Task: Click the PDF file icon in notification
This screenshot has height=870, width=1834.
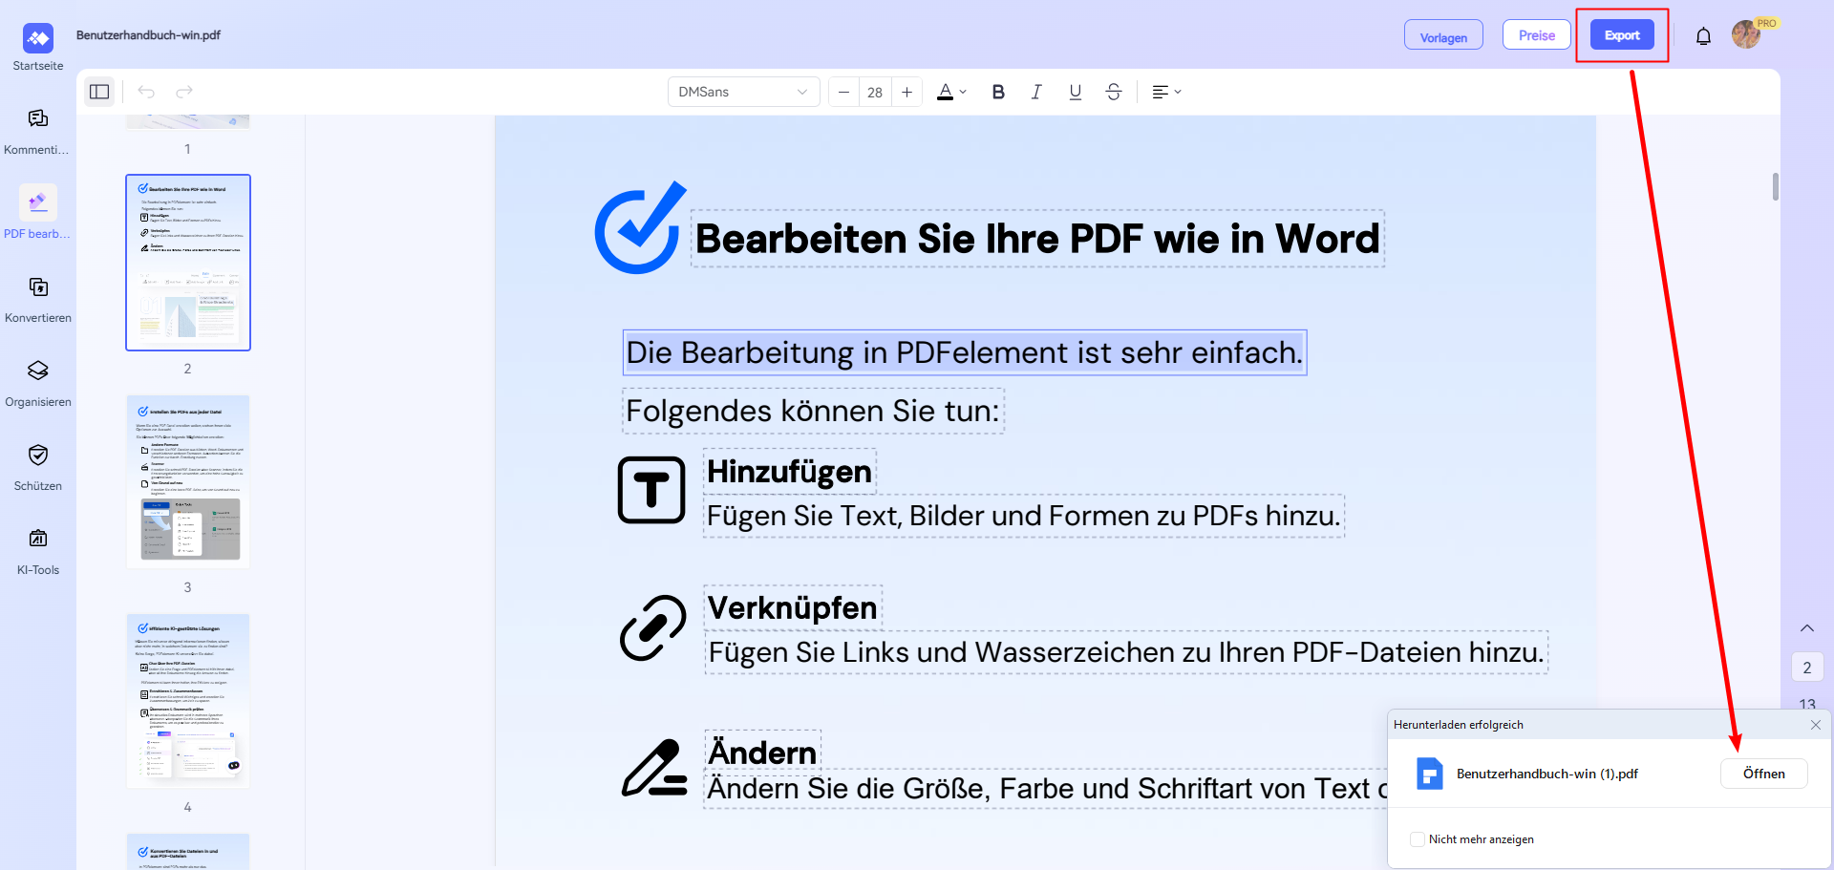Action: [x=1429, y=774]
